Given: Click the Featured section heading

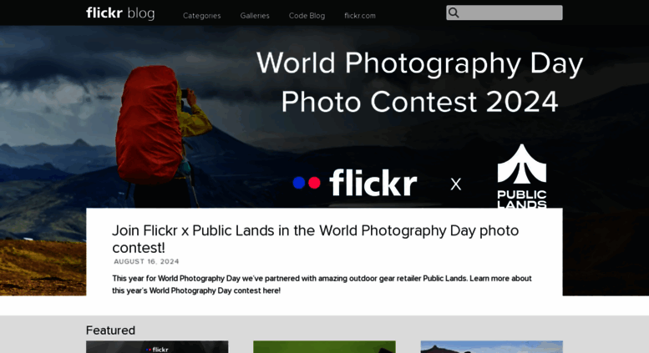Looking at the screenshot, I should click(110, 330).
